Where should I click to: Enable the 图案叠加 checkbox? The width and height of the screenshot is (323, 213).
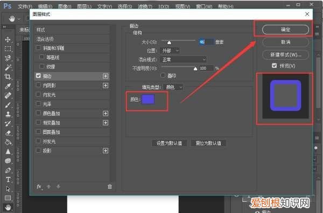tap(38, 131)
